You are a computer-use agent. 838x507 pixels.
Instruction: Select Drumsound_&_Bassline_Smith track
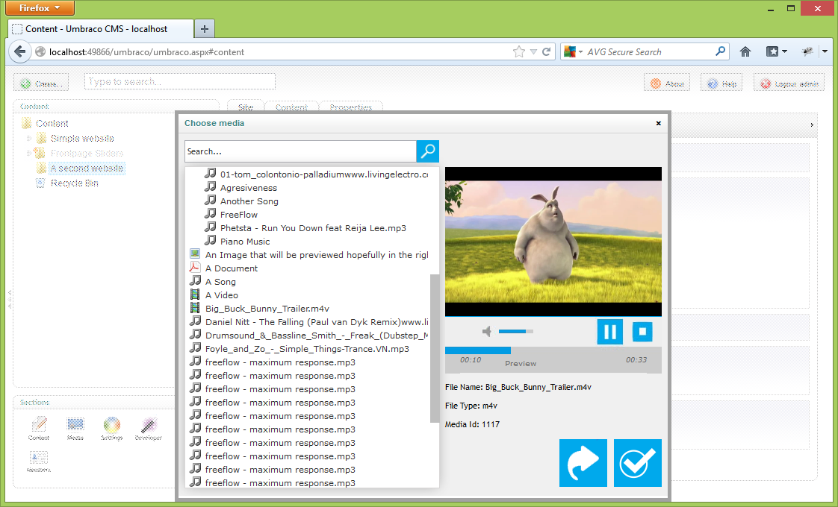[317, 336]
